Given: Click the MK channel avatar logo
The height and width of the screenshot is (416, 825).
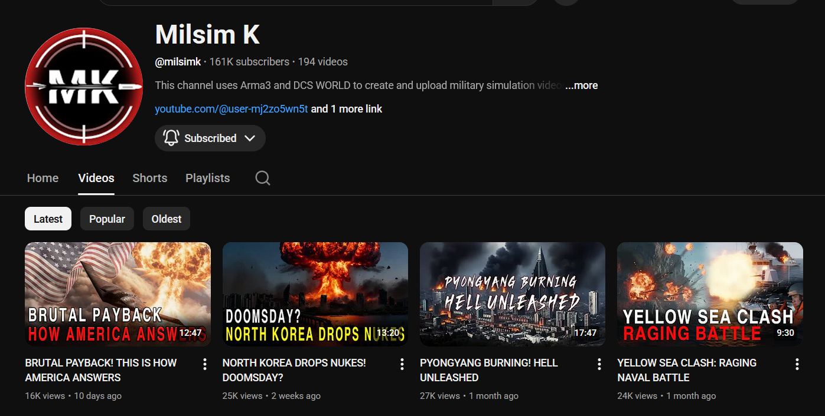Looking at the screenshot, I should 84,86.
